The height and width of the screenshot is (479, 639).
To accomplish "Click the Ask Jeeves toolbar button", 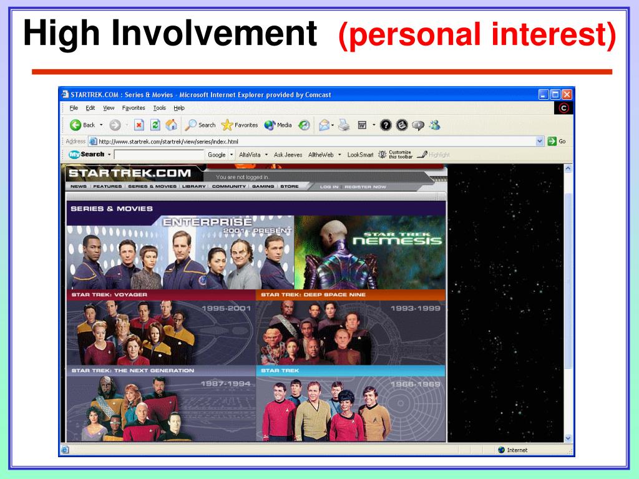I will (x=288, y=155).
